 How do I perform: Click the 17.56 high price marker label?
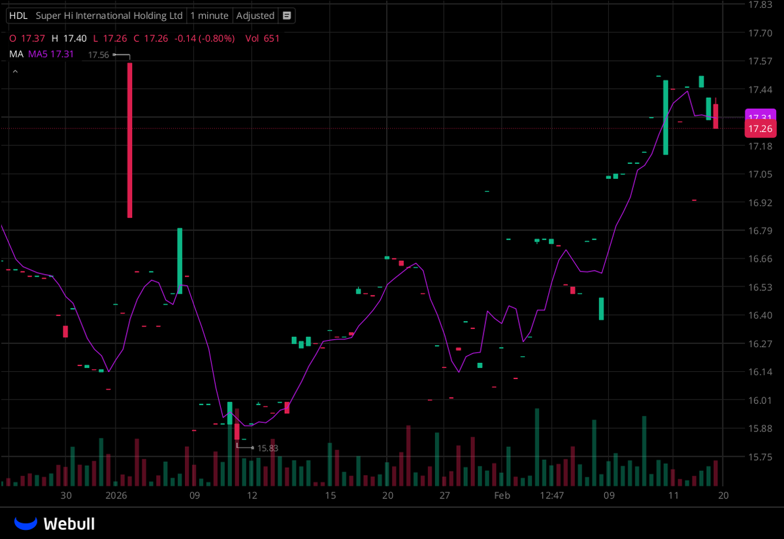pyautogui.click(x=99, y=55)
